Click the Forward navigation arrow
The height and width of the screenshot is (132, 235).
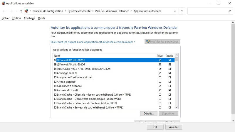point(11,11)
